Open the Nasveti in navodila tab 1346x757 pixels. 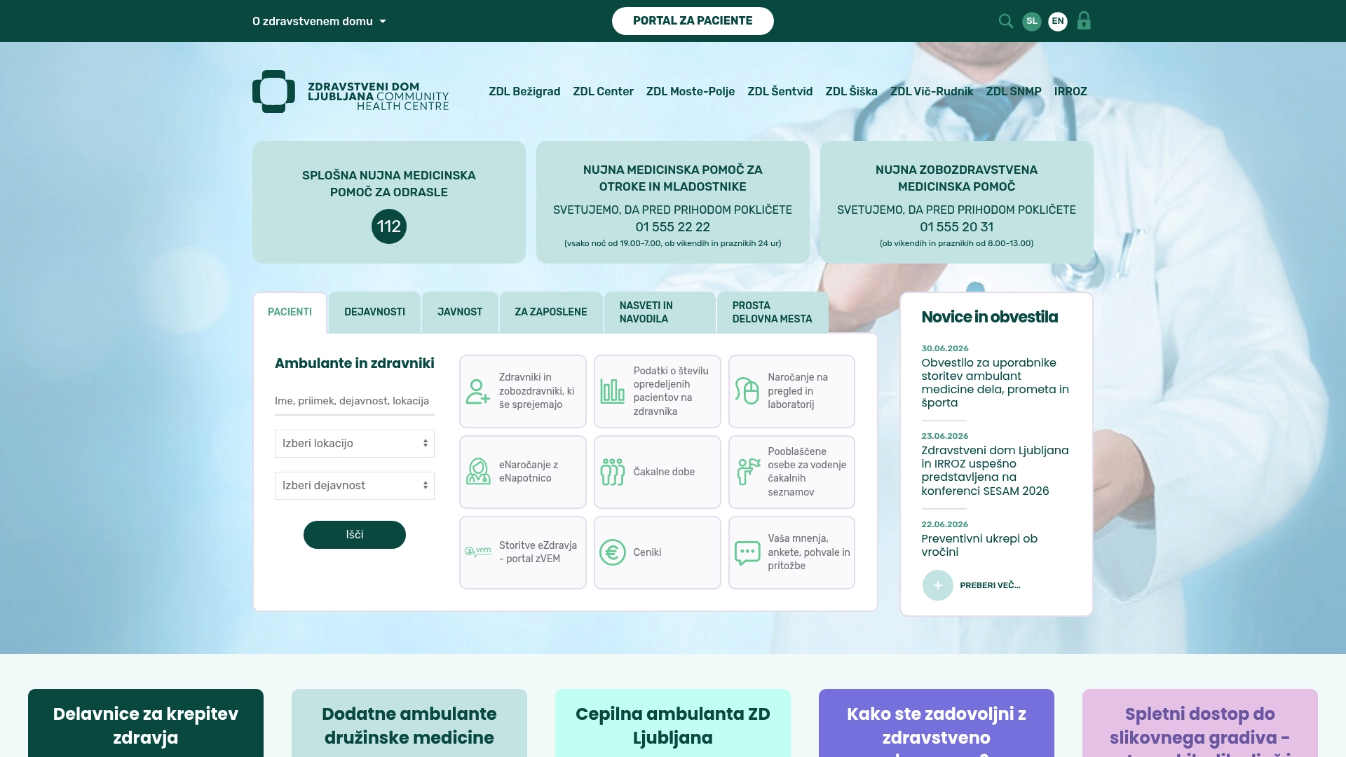(660, 312)
